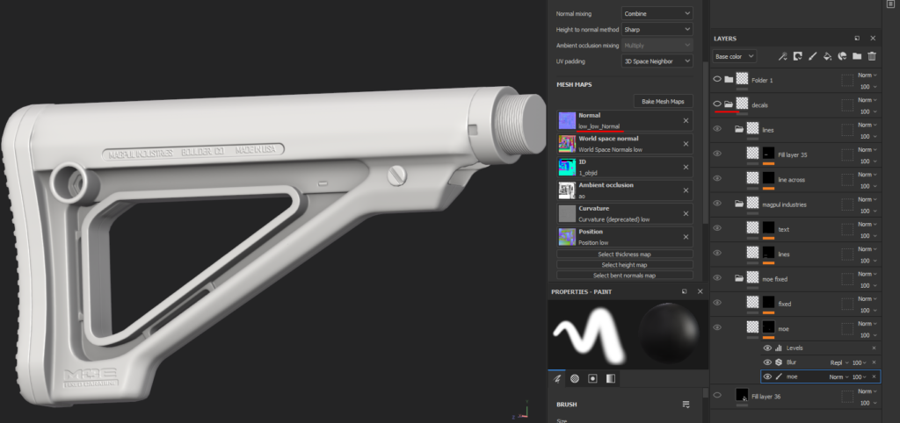The height and width of the screenshot is (423, 900).
Task: Toggle visibility of decals folder
Action: click(x=717, y=104)
